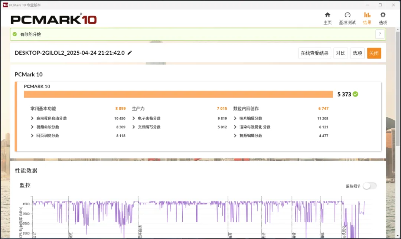This screenshot has width=401, height=239.
Task: Click the 生产力 score 7 015
Action: (x=222, y=108)
